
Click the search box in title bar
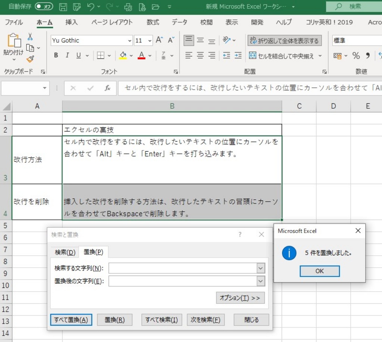[354, 7]
